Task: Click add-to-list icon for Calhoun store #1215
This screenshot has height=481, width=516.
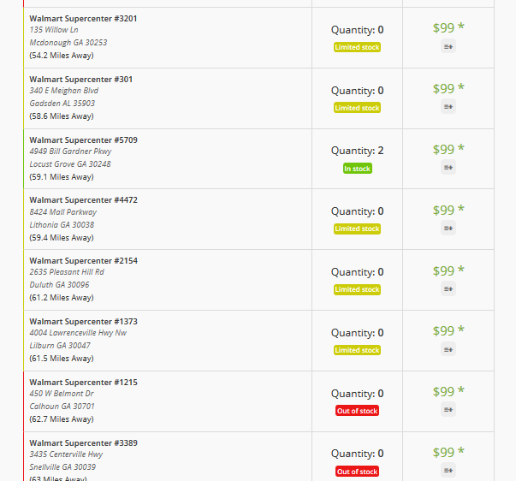Action: pos(448,410)
